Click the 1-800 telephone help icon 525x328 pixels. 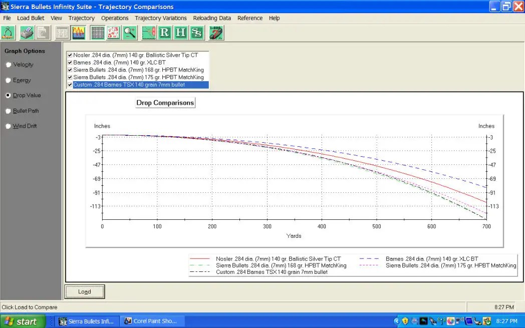pyautogui.click(x=216, y=33)
